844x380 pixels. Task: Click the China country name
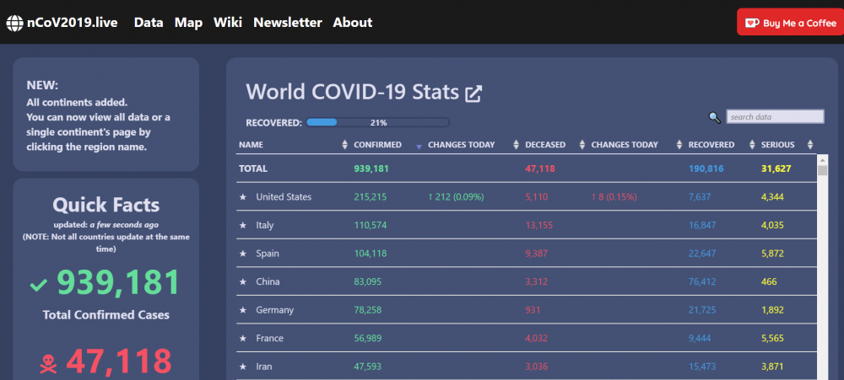[x=268, y=281]
